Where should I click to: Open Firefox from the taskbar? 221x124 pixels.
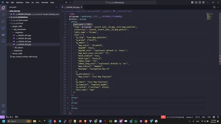coord(80,121)
